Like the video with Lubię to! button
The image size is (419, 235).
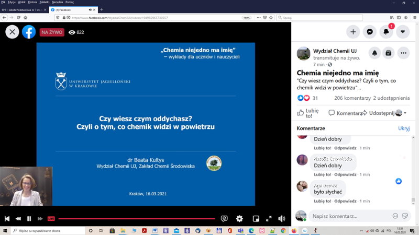(308, 113)
